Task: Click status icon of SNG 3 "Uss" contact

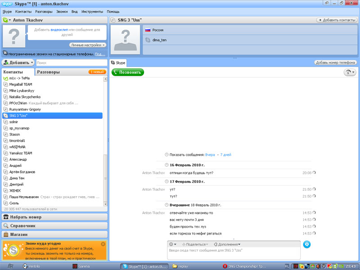Action: [x=6, y=116]
